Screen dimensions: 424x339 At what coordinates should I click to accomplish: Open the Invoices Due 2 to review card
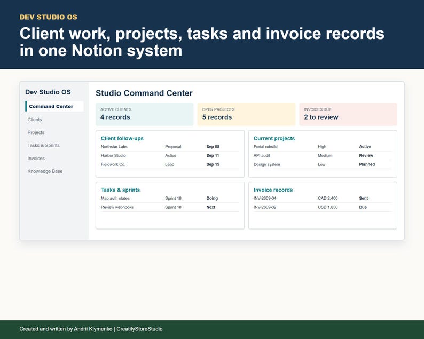(348, 114)
